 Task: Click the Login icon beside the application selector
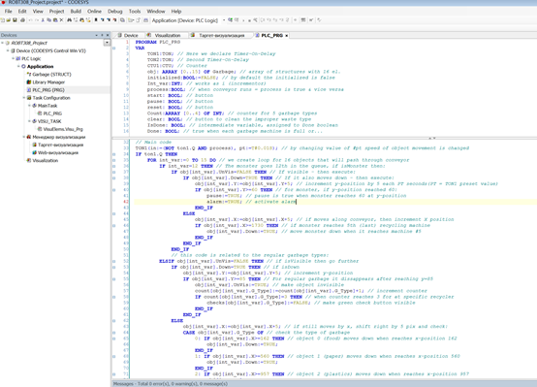click(231, 20)
